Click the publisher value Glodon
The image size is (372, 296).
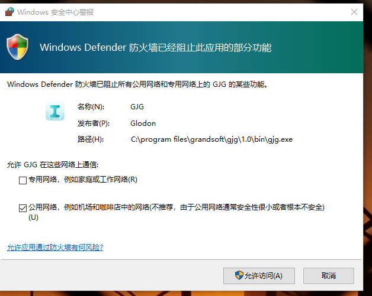coord(143,123)
